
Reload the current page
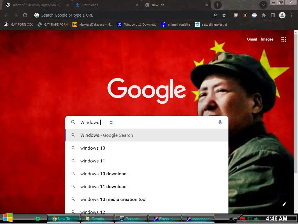click(x=25, y=15)
